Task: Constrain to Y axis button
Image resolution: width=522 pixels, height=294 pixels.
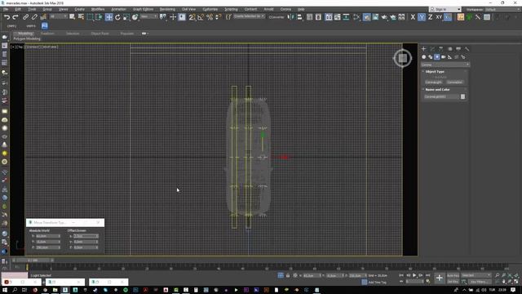Action: click(x=422, y=17)
